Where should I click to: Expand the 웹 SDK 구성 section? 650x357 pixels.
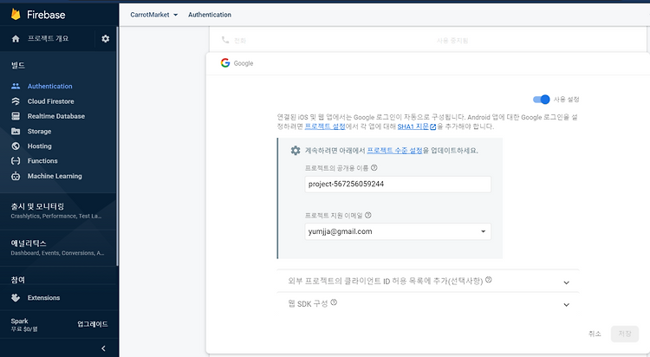click(x=427, y=304)
